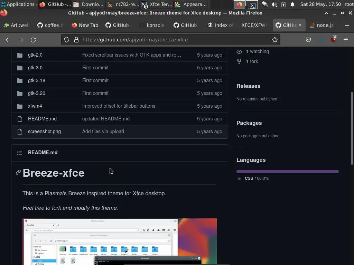Open the volume control tray icon
Image resolution: width=354 pixels, height=265 pixels.
point(274,4)
